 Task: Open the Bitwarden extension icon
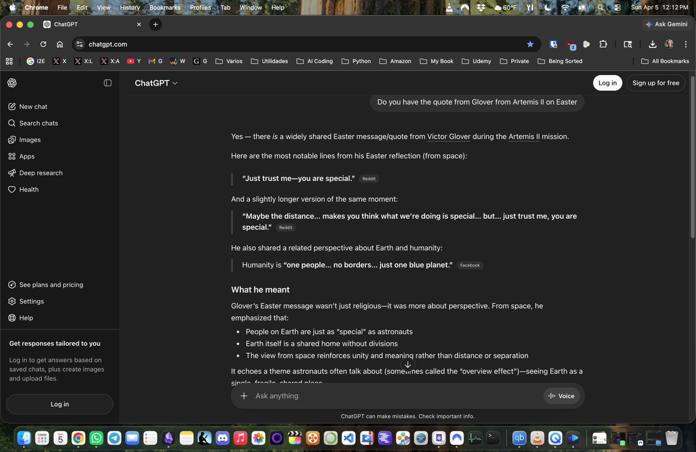554,44
